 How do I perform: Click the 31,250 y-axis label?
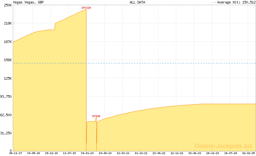(x=6, y=133)
